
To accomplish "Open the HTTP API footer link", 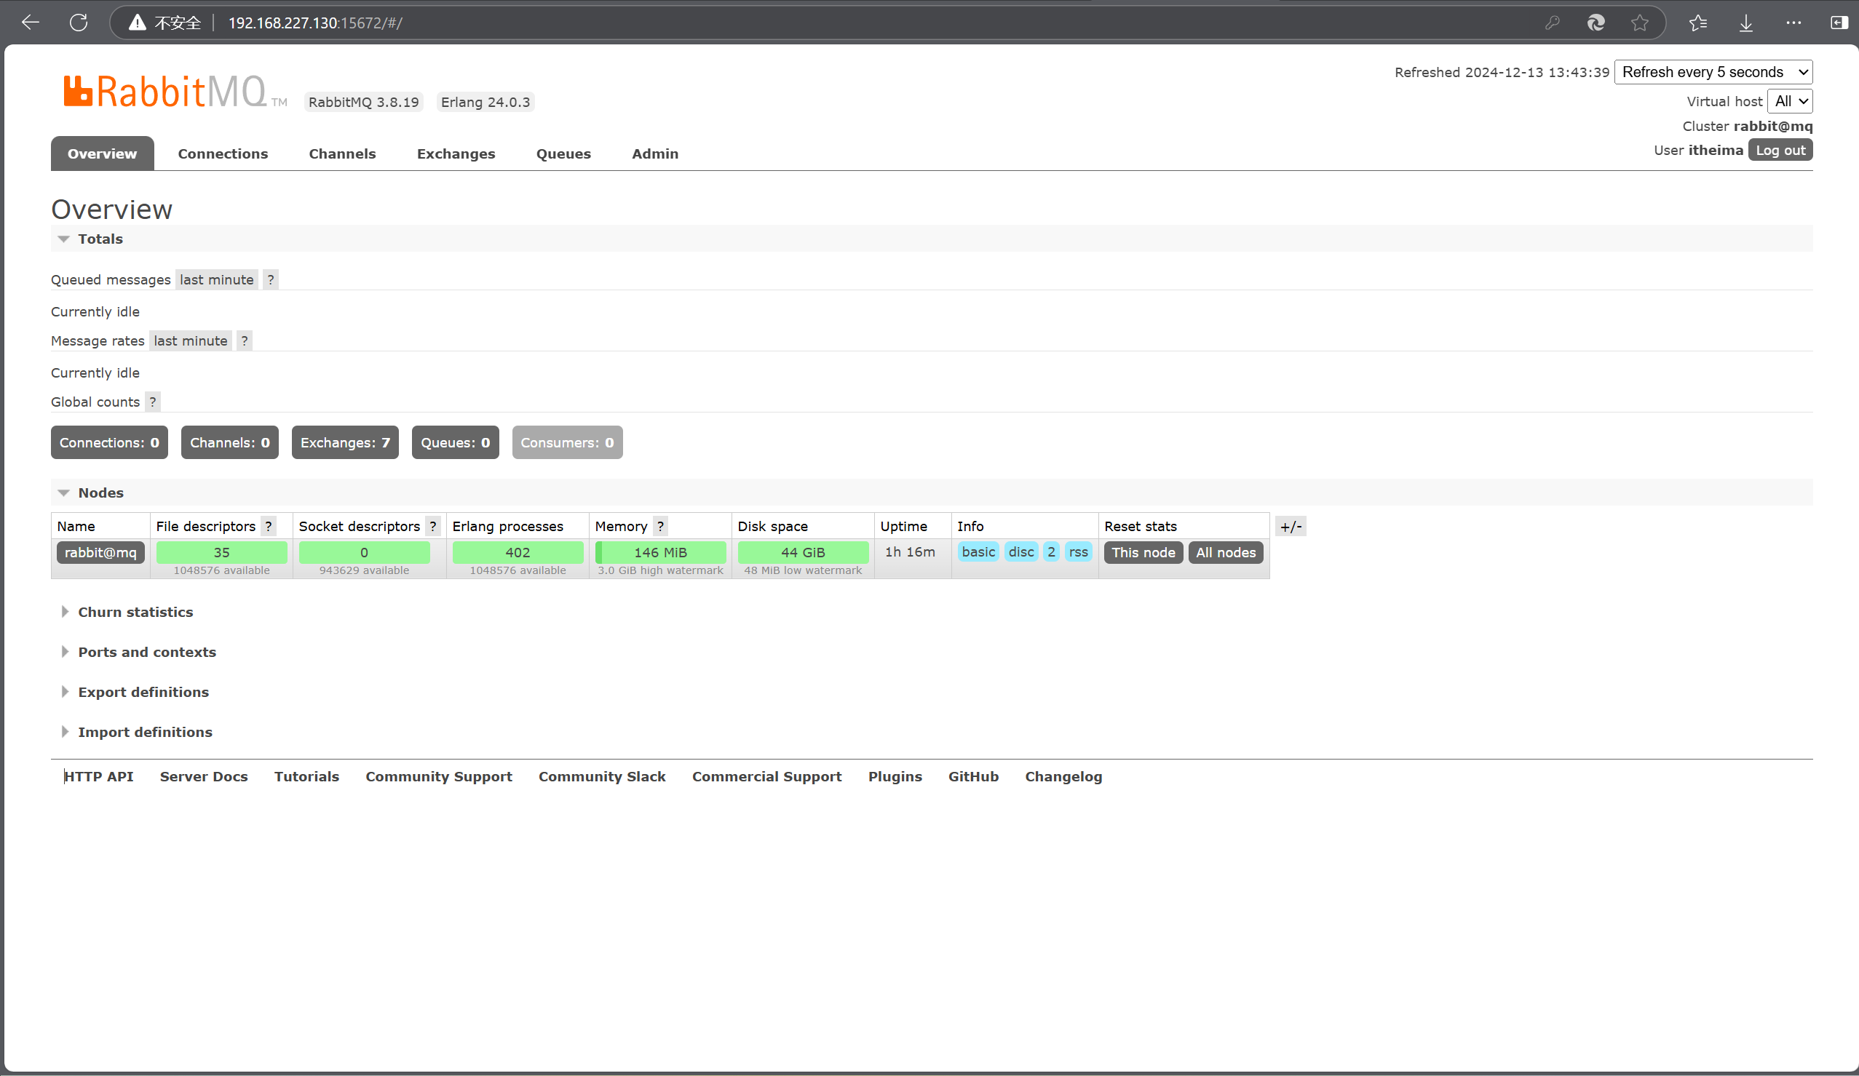I will (x=99, y=776).
